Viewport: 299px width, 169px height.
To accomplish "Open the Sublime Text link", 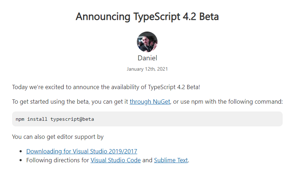I will pyautogui.click(x=171, y=160).
